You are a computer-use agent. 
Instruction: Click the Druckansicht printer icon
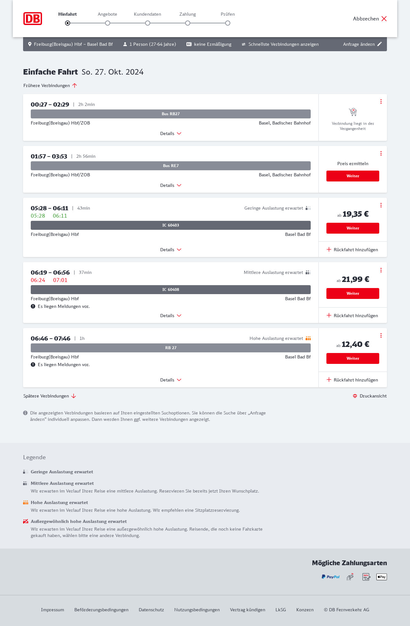pos(355,396)
